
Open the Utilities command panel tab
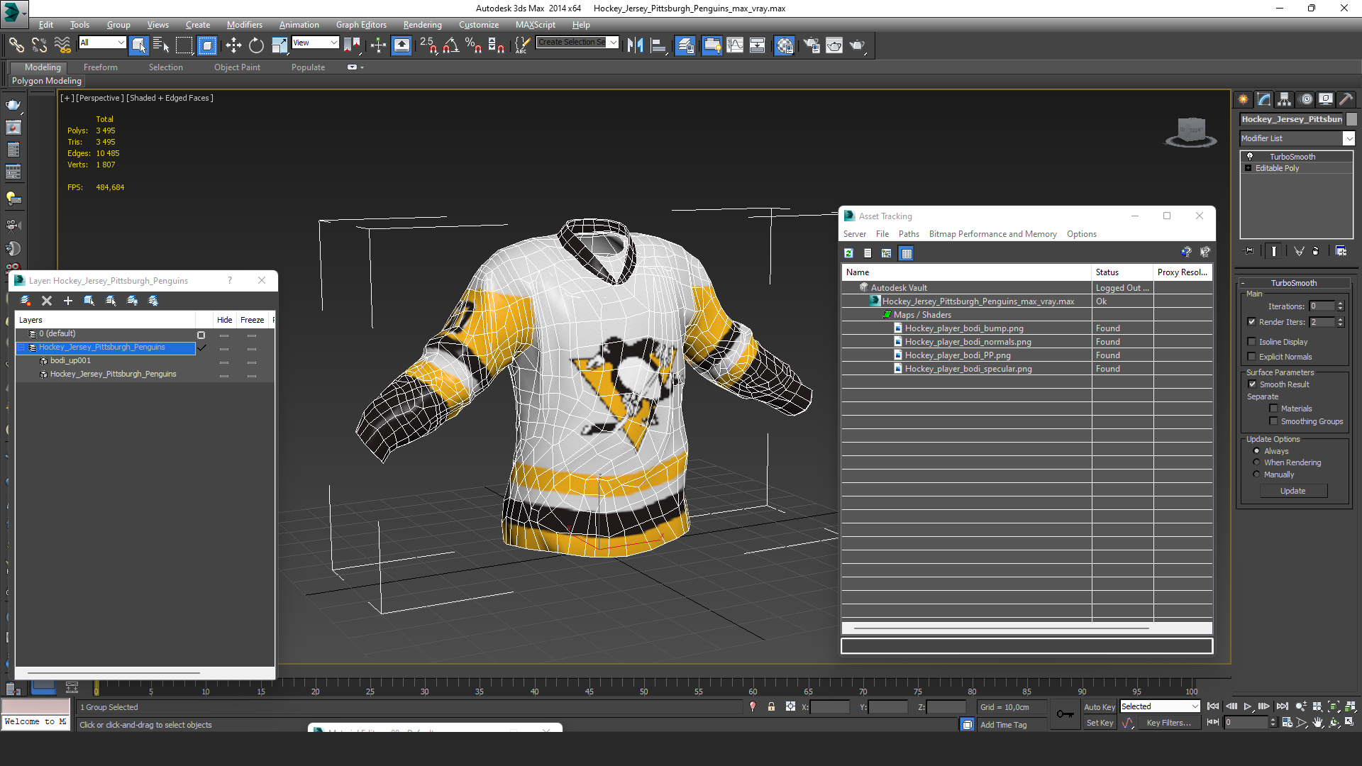click(1346, 99)
